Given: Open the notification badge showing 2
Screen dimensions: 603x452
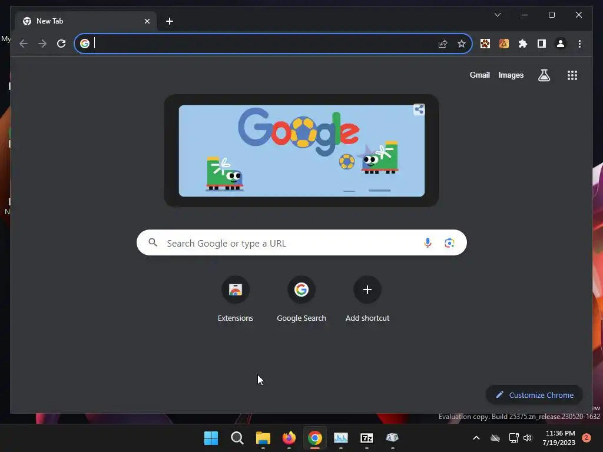Looking at the screenshot, I should [586, 438].
